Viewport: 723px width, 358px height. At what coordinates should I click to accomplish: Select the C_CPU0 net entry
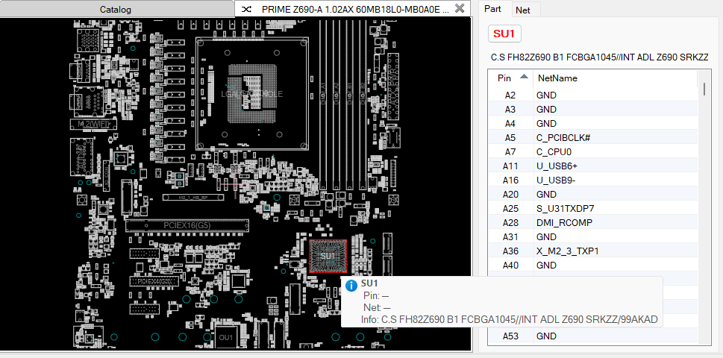point(554,152)
